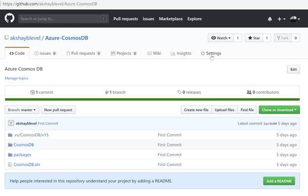Open Explore in top navigation
Viewport: 308px width, 196px height.
point(194,19)
